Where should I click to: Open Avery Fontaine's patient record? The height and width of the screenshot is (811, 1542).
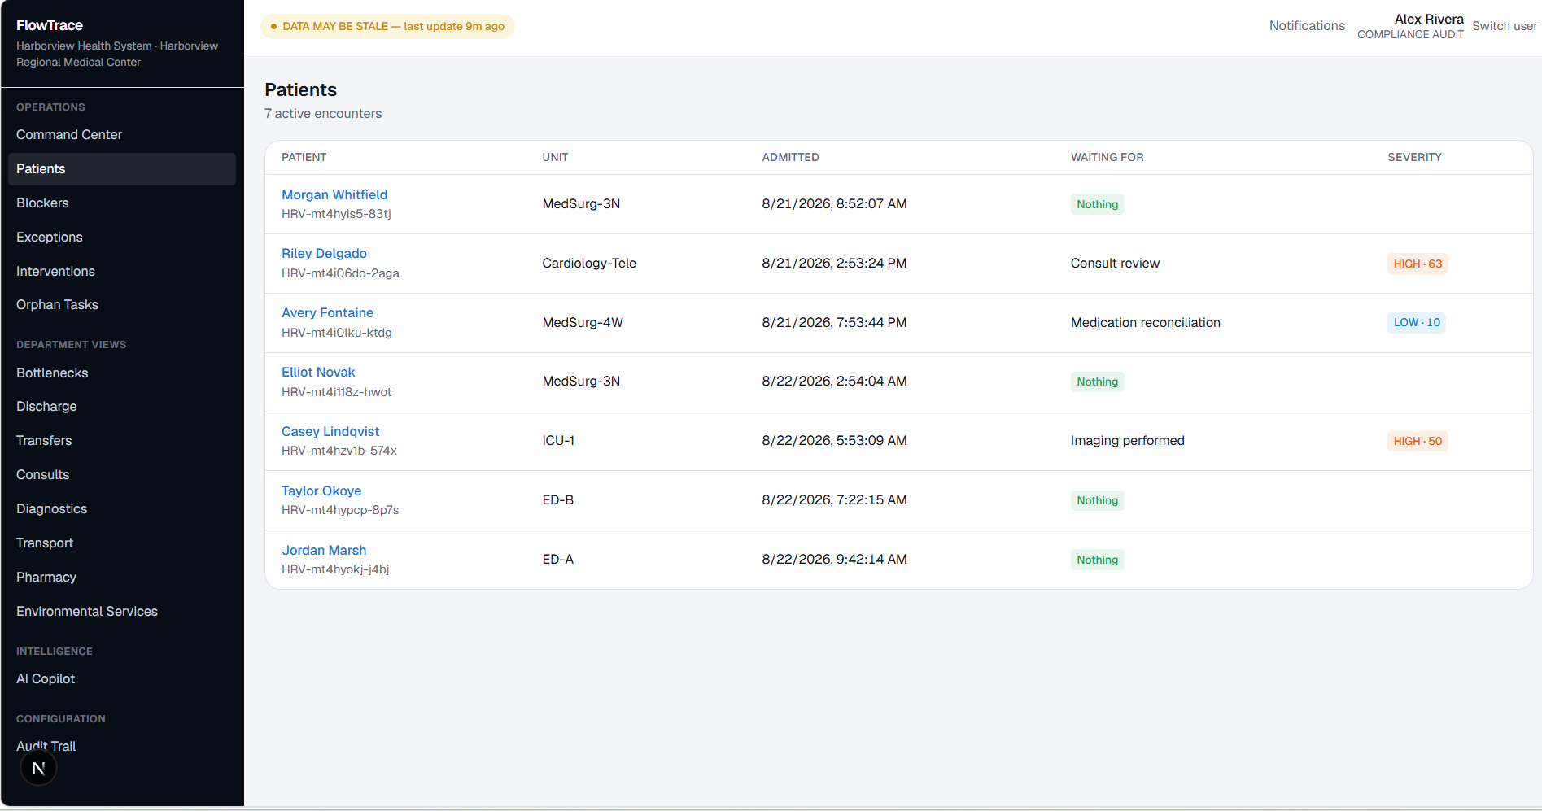(x=327, y=313)
